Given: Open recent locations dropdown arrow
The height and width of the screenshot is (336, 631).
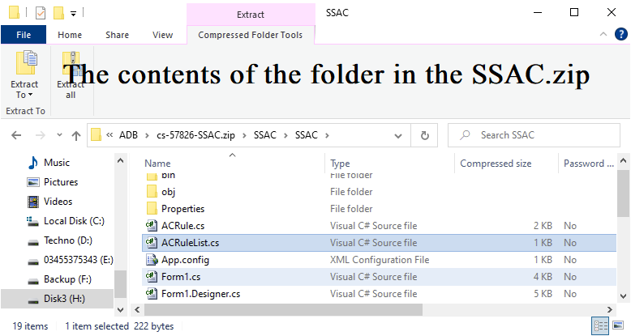Looking at the screenshot, I should pyautogui.click(x=59, y=135).
